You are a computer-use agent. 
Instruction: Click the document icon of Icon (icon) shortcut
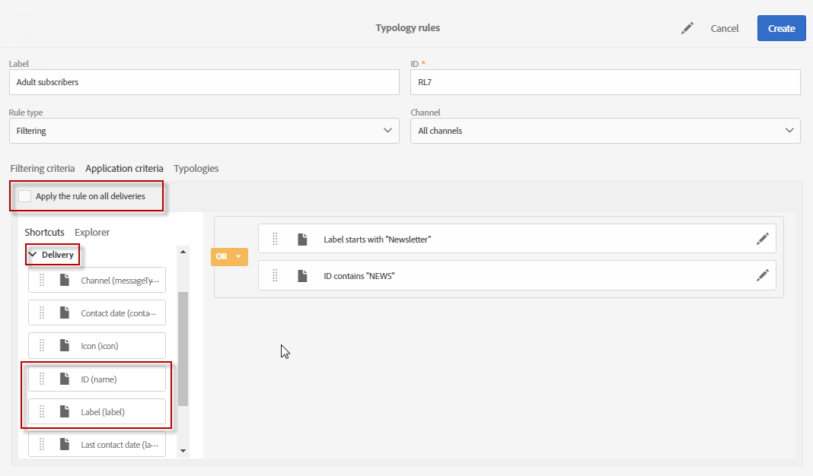(x=65, y=346)
